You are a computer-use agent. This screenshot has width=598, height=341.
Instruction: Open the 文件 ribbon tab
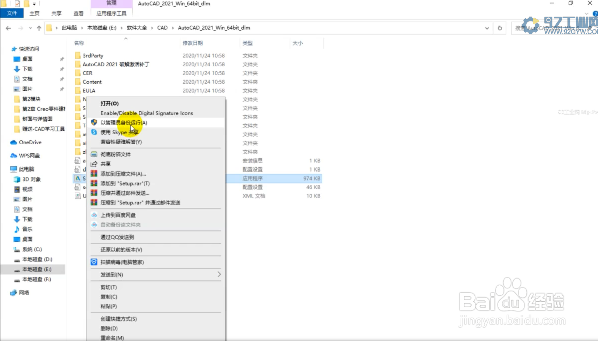click(x=12, y=13)
